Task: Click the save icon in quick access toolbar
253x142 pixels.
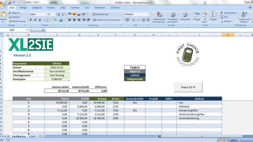Action: click(x=9, y=2)
